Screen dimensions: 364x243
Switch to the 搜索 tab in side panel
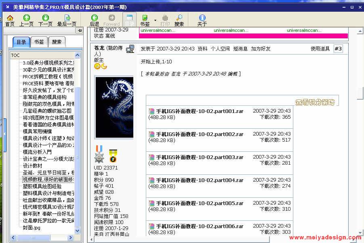click(57, 42)
